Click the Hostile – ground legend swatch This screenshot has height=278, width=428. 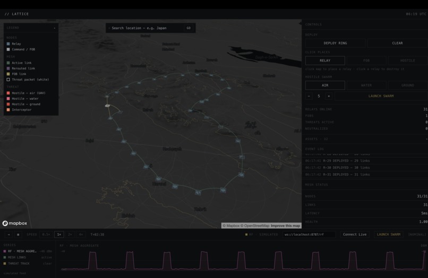click(x=8, y=104)
